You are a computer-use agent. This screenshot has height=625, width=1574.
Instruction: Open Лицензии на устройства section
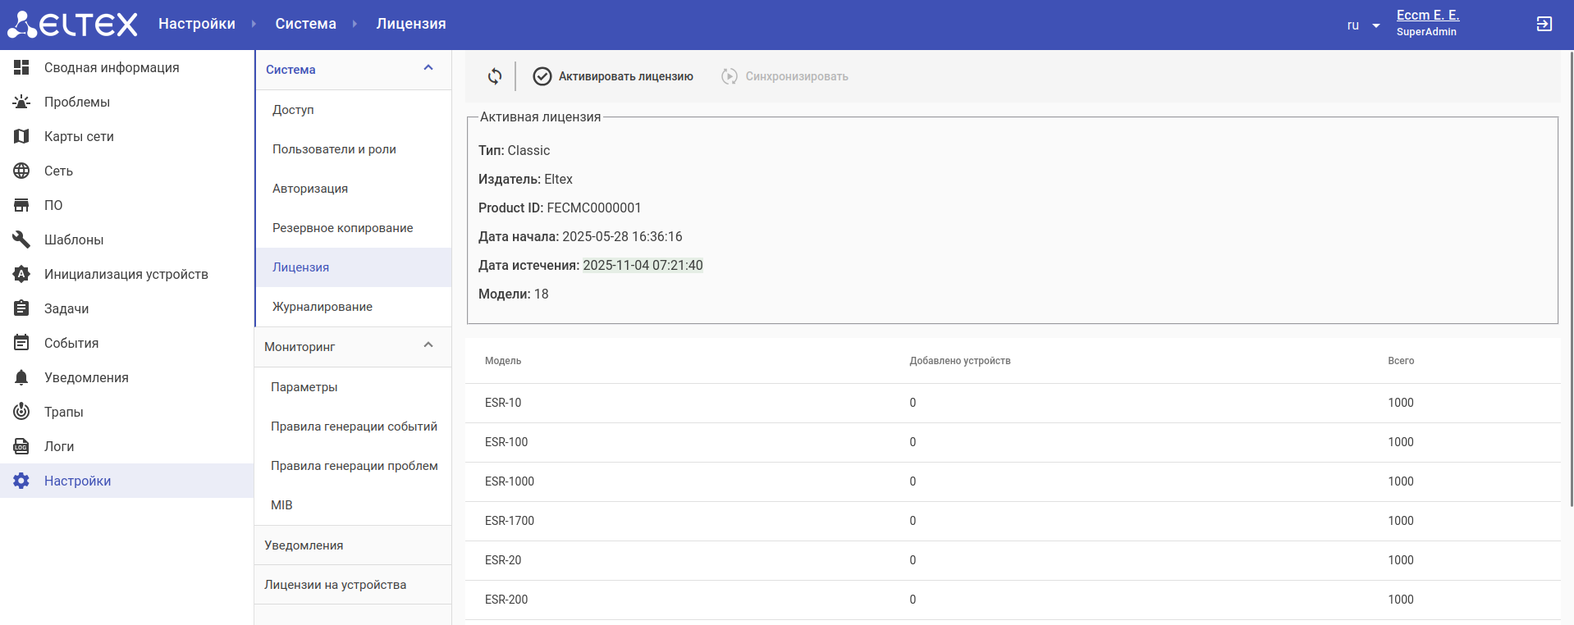tap(335, 585)
